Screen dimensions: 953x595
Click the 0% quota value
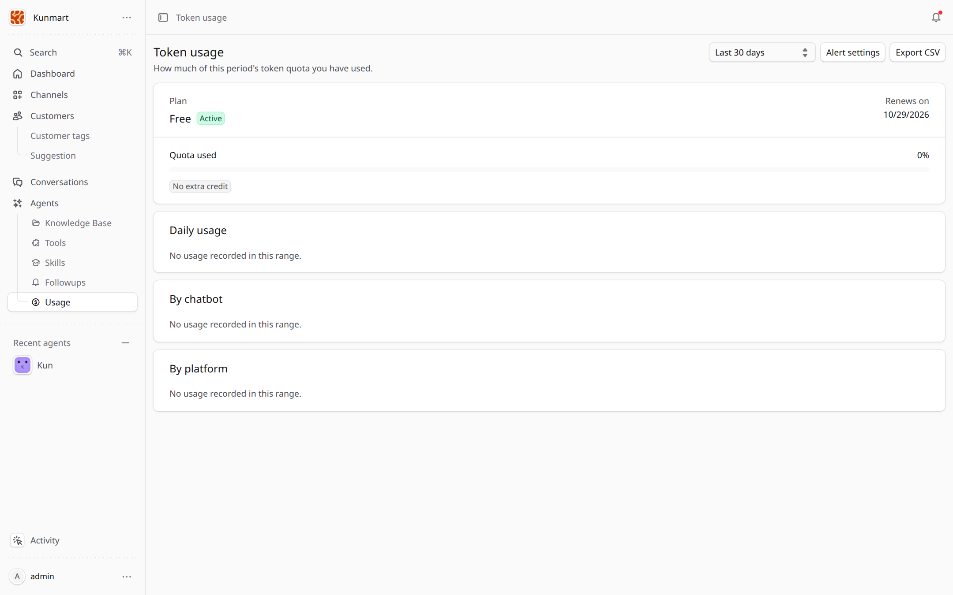(923, 155)
